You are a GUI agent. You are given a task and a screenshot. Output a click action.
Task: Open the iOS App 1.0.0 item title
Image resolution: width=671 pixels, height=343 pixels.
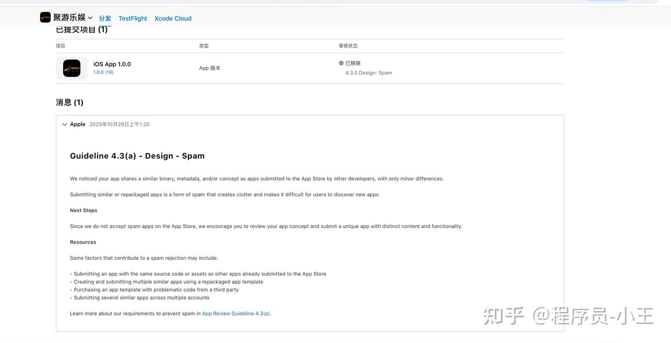112,64
